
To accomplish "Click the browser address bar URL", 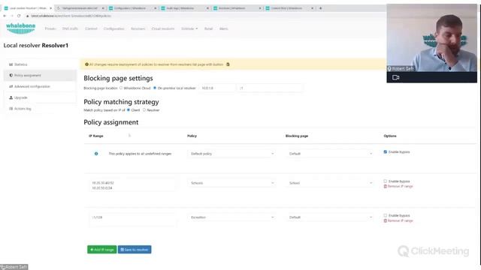I will pos(71,16).
